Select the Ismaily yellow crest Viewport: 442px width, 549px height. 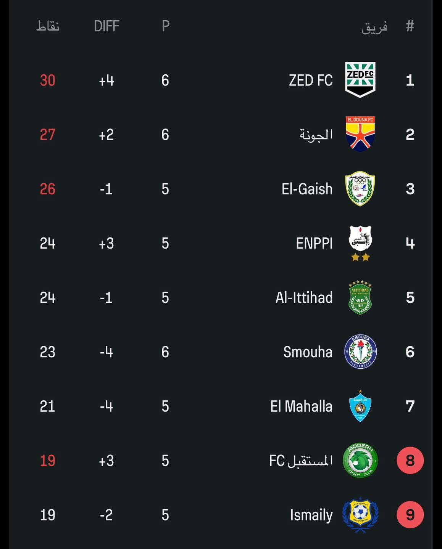pyautogui.click(x=360, y=515)
